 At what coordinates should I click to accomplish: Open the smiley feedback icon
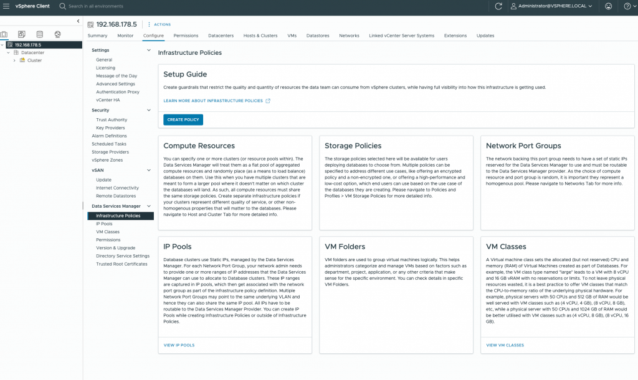tap(608, 6)
